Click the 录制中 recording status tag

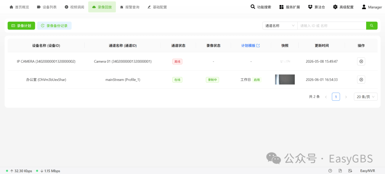click(212, 80)
